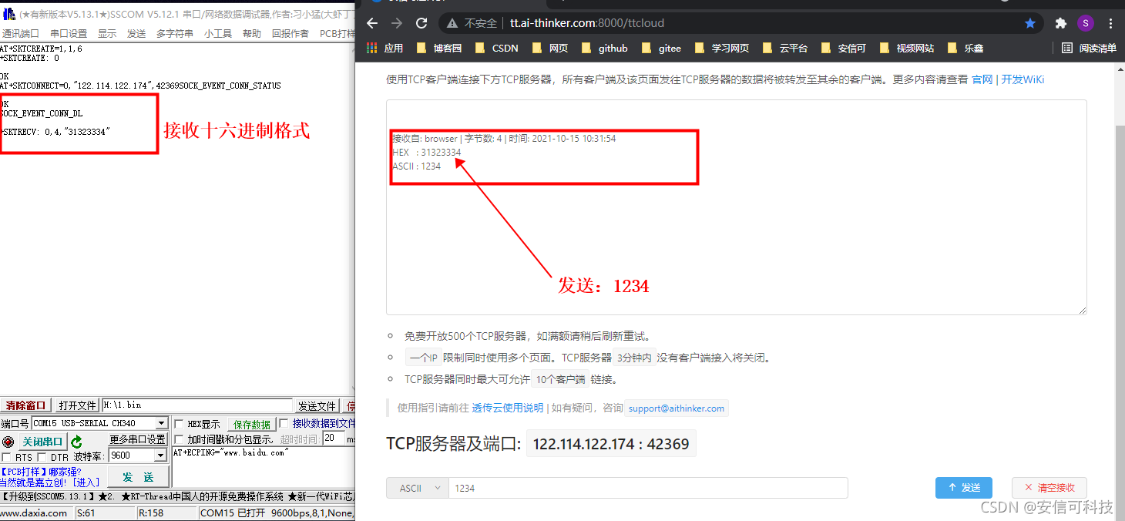Click the green refresh ports icon in SSCOM

pyautogui.click(x=76, y=442)
